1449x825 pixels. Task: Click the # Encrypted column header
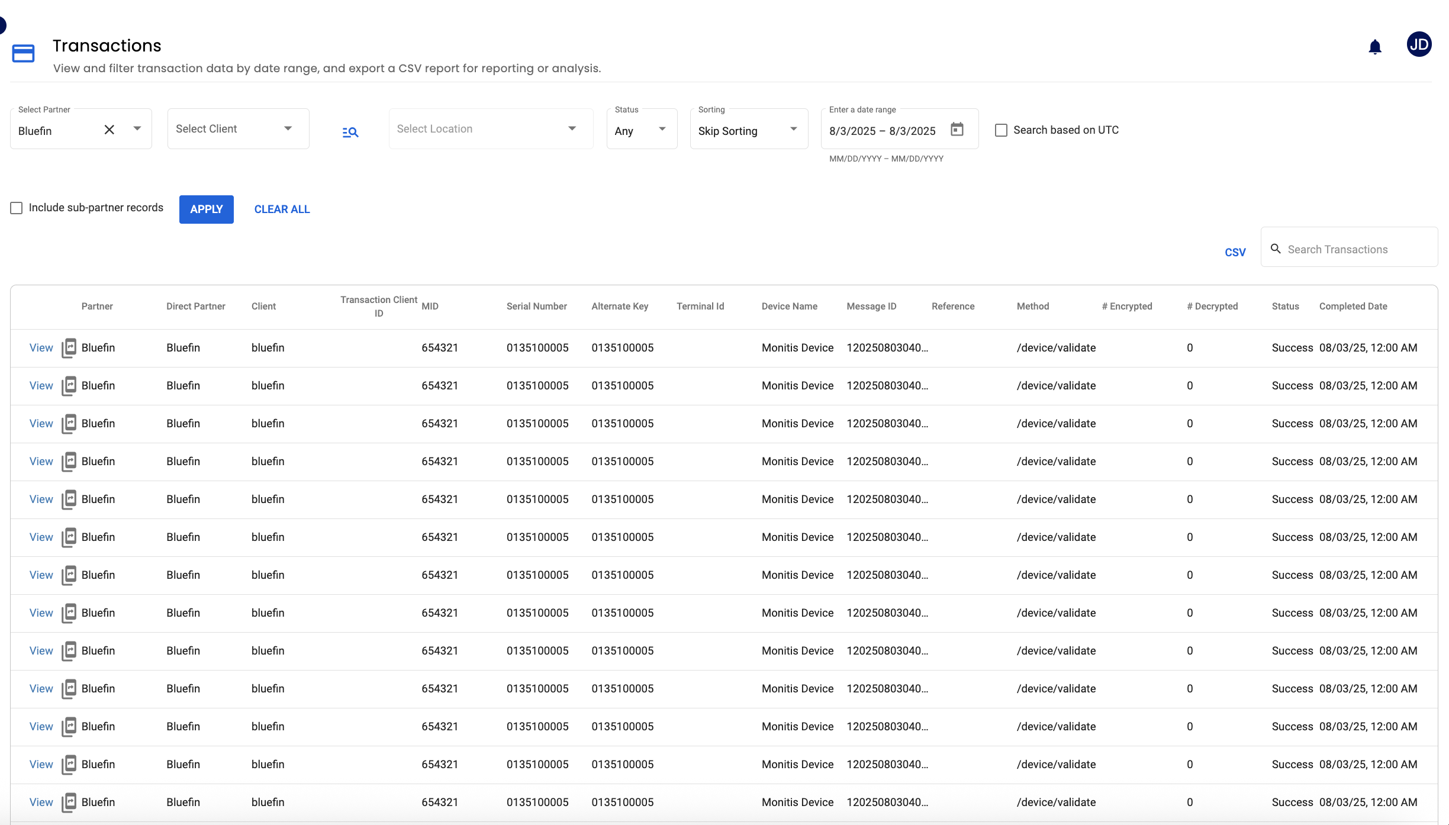(x=1127, y=306)
